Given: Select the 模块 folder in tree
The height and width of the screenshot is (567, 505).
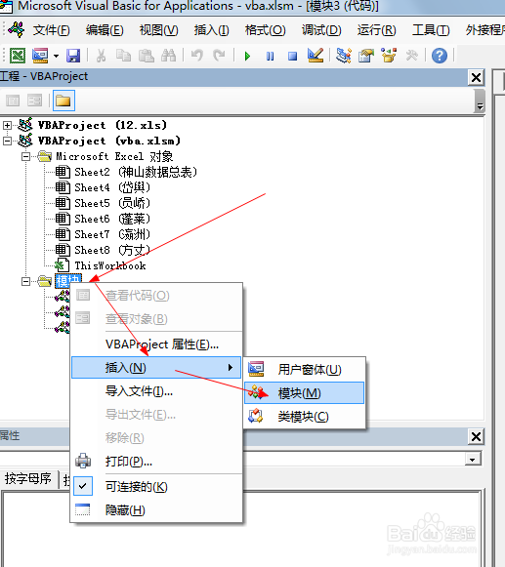Looking at the screenshot, I should pos(68,281).
